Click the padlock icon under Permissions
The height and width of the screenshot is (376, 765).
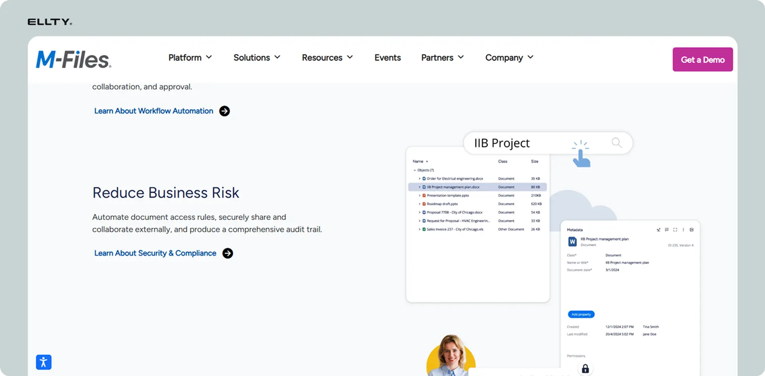tap(585, 369)
